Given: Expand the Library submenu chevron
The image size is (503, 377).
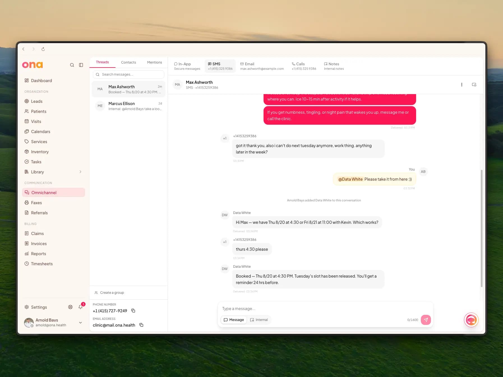Looking at the screenshot, I should click(x=80, y=172).
